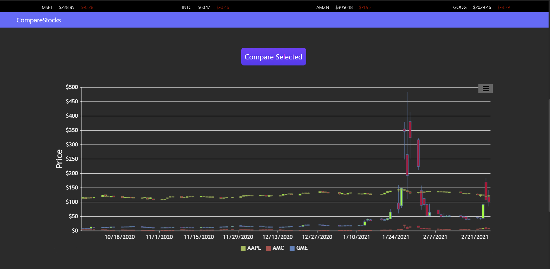Select the INTC ticker in top bar
This screenshot has width=550, height=269.
pyautogui.click(x=187, y=7)
